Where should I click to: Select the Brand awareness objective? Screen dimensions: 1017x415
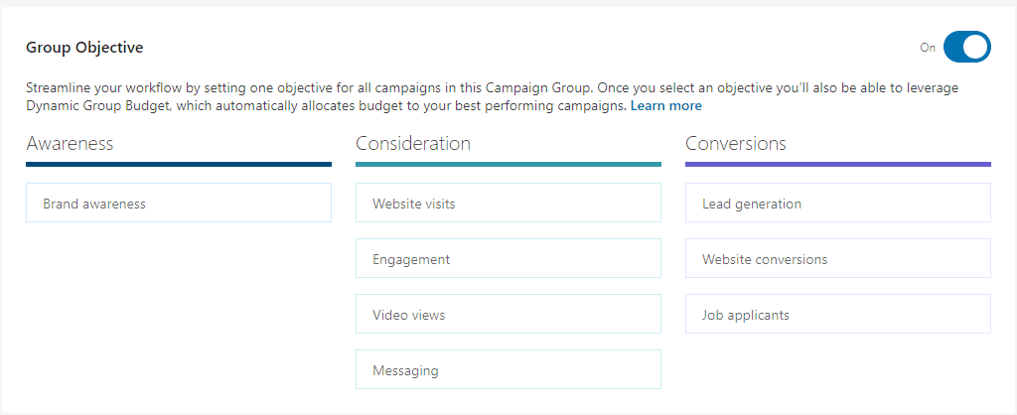pos(179,203)
